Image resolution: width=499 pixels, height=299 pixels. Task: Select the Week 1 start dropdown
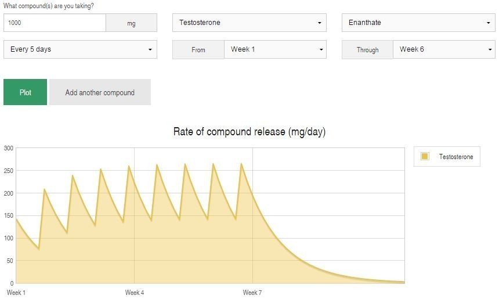(x=275, y=49)
